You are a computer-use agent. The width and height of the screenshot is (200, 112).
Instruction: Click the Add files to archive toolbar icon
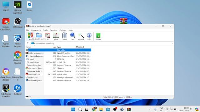click(30, 35)
